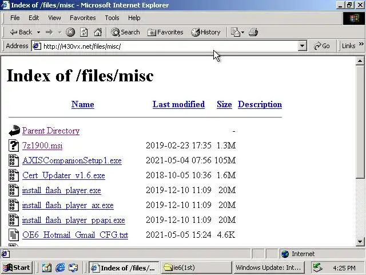Click the Stop loading icon
The width and height of the screenshot is (366, 275).
coord(70,32)
